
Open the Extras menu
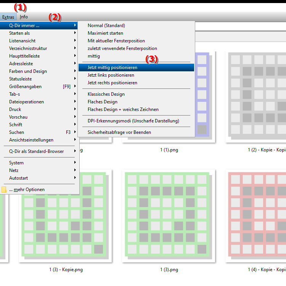coord(8,17)
